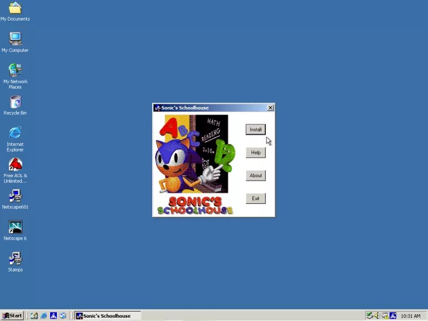Select the Internet Explorer desktop icon
Screen dimensions: 428x321
click(15, 139)
